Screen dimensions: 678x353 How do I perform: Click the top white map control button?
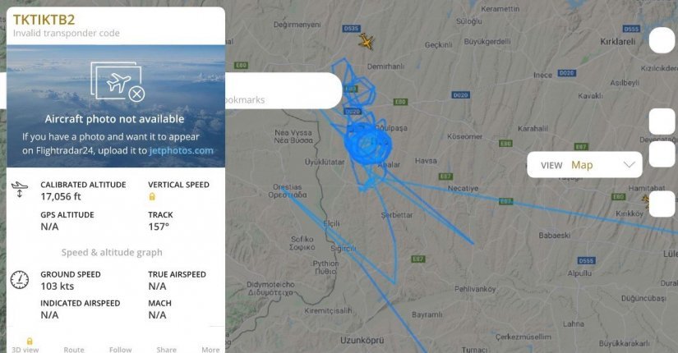(662, 40)
